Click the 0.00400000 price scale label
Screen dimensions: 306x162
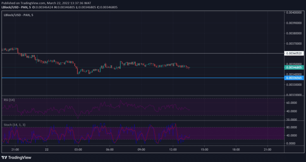pos(294,12)
